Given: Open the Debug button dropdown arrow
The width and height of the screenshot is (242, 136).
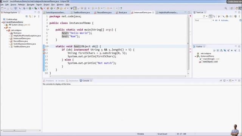Looking at the screenshot, I should pyautogui.click(x=27, y=8).
